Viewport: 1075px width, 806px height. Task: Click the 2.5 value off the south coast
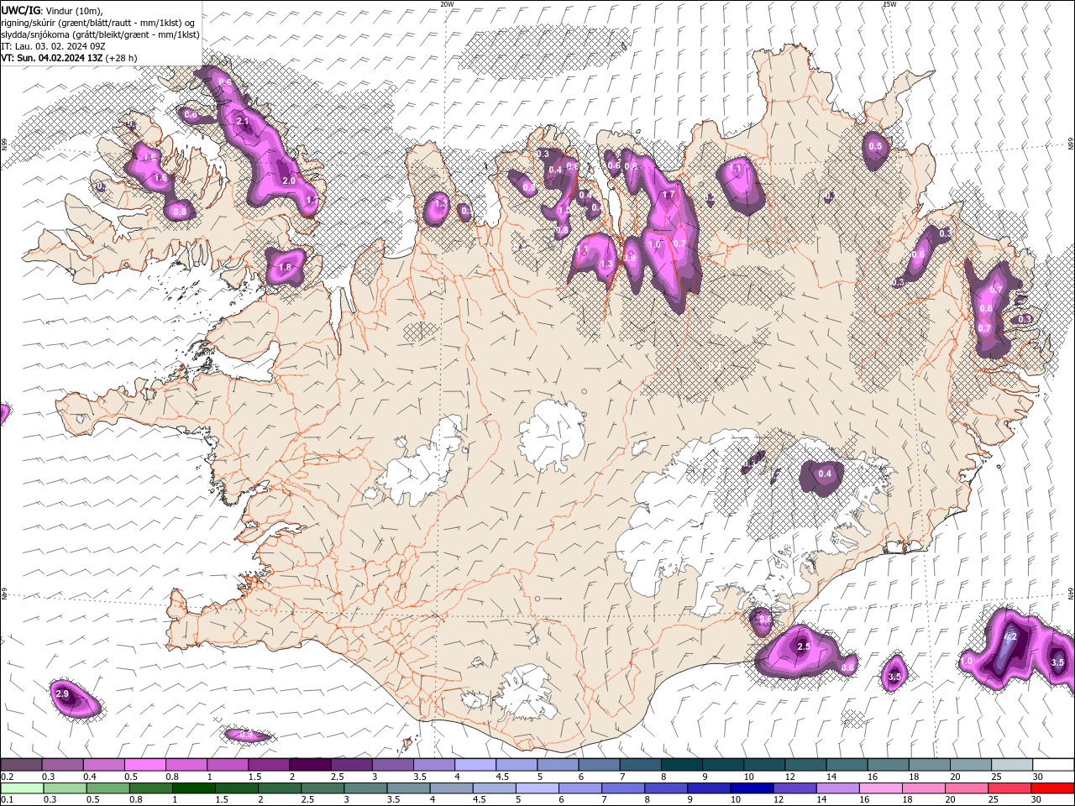point(804,646)
